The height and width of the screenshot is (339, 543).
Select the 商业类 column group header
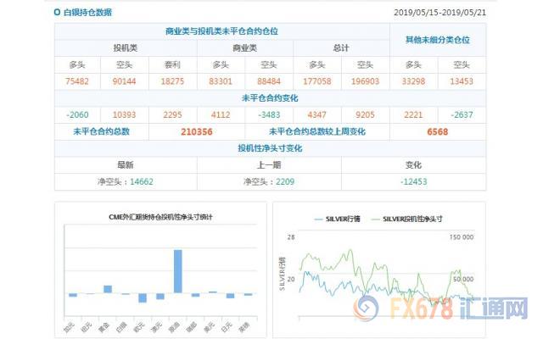pos(245,48)
